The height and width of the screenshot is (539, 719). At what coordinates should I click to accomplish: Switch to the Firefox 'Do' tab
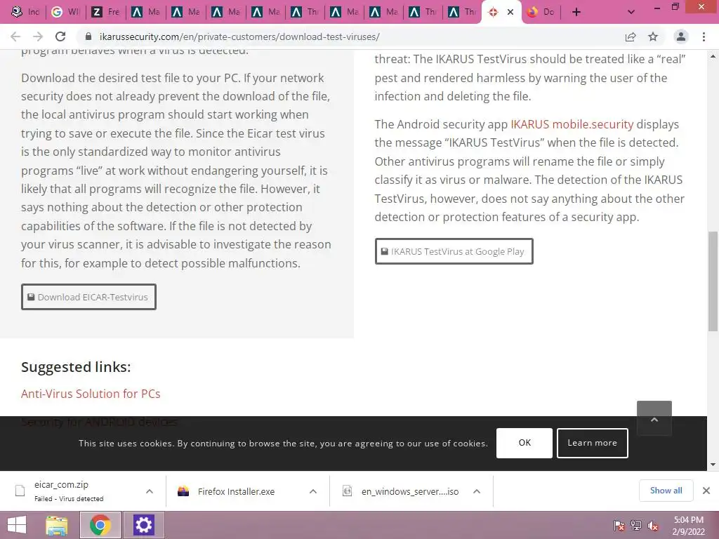[x=541, y=12]
